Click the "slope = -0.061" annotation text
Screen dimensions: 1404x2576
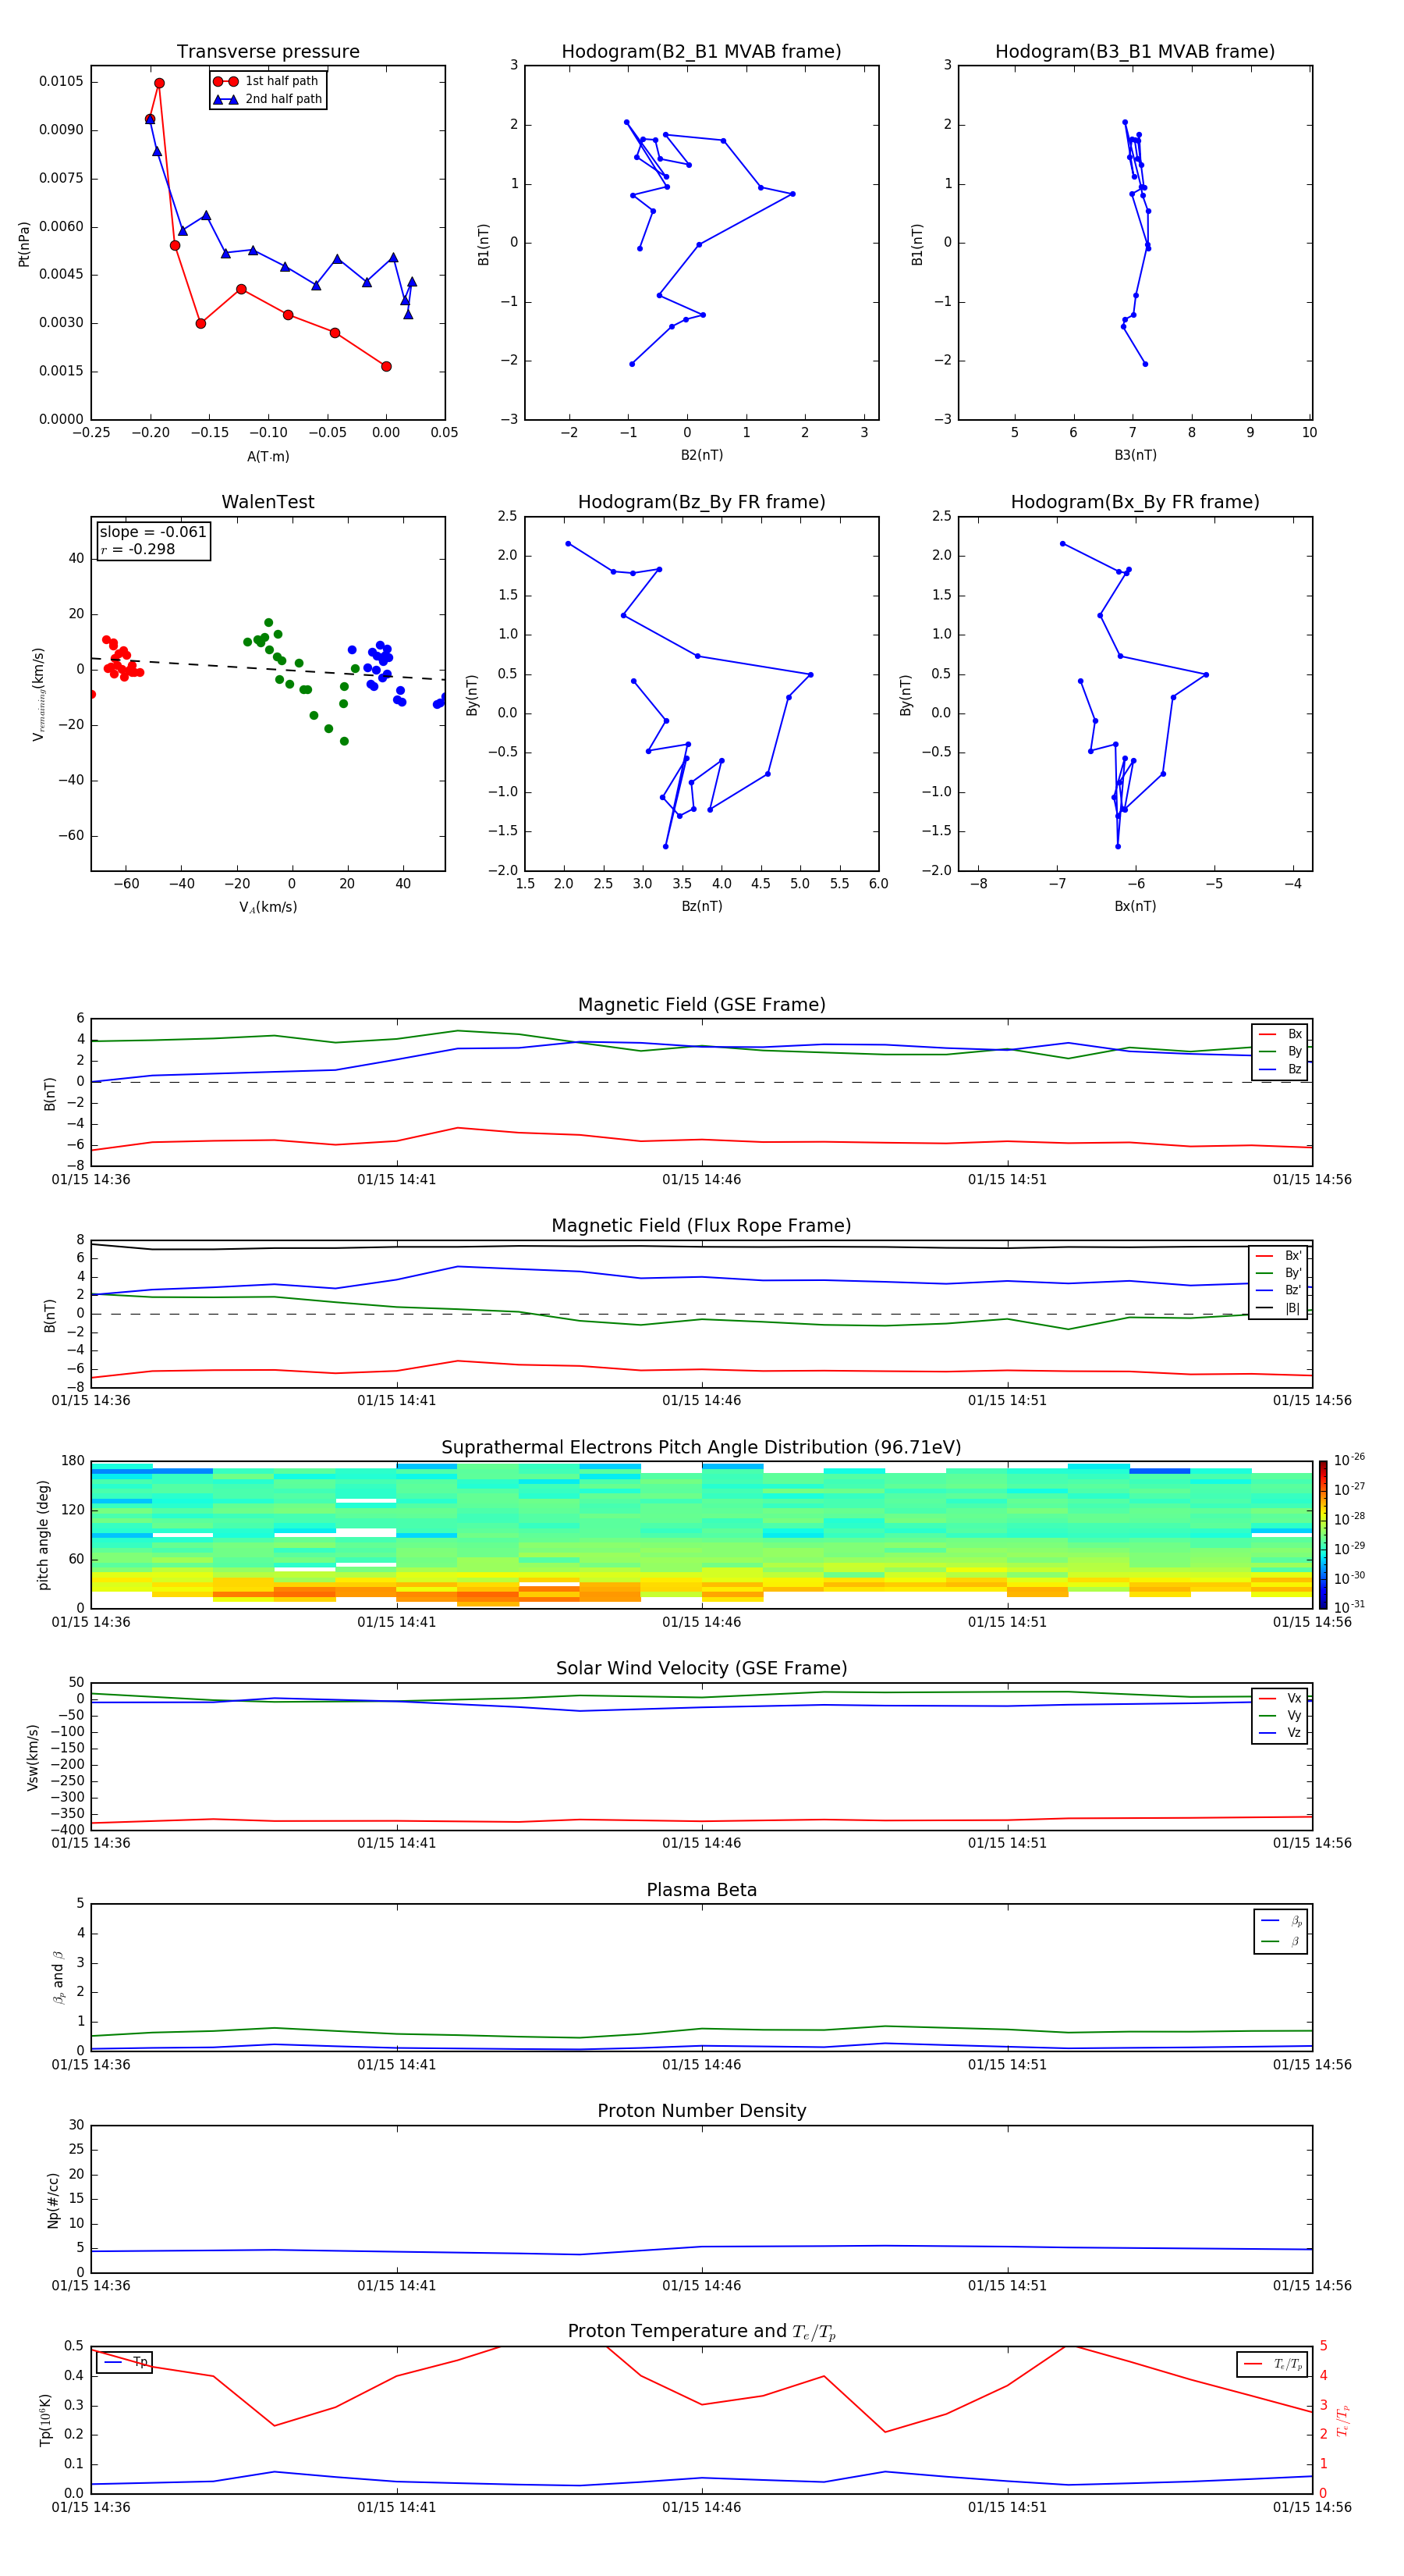tap(153, 532)
